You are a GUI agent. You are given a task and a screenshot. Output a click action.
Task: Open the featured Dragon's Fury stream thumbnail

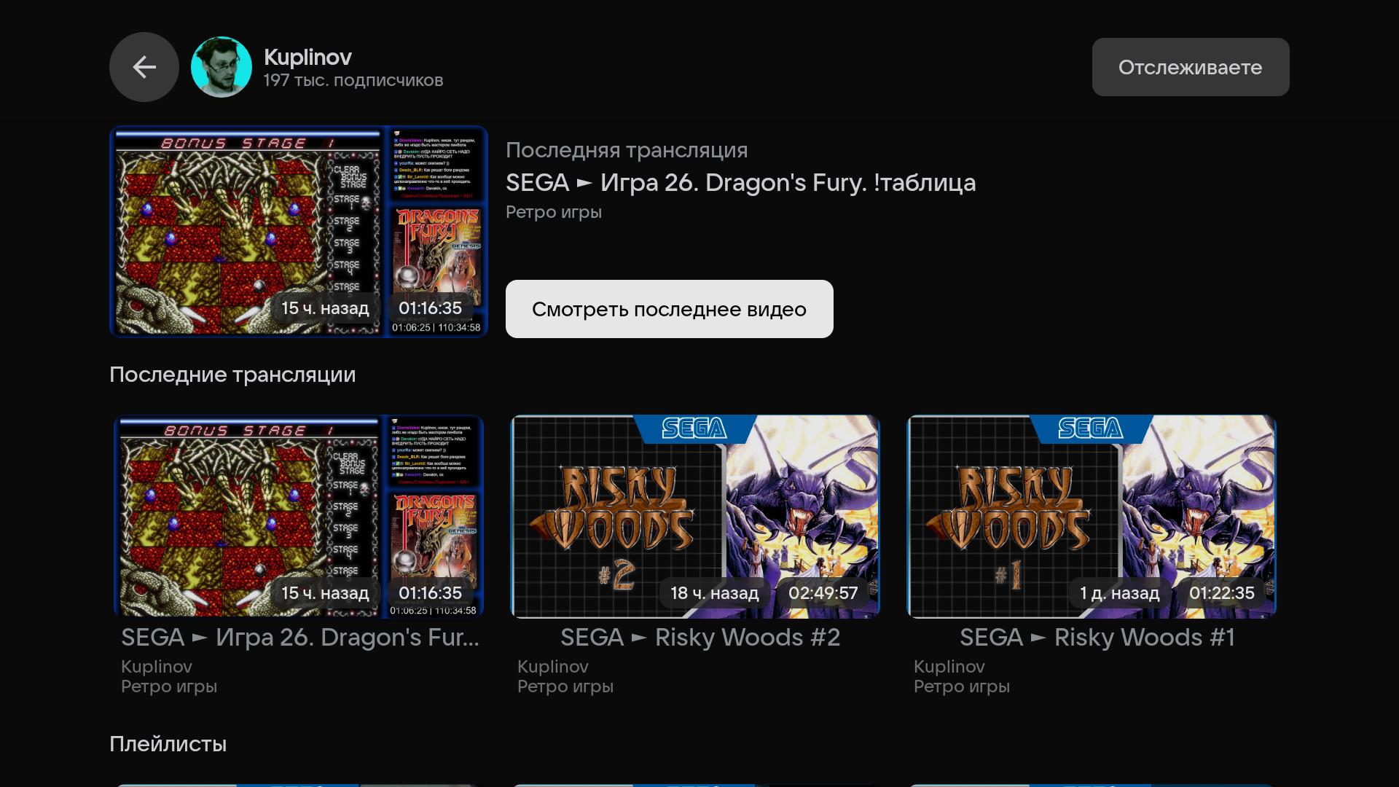pos(299,232)
